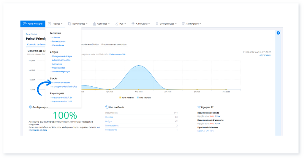Select Controlo de stocks menu entry
This screenshot has height=159, width=304.
tap(61, 83)
